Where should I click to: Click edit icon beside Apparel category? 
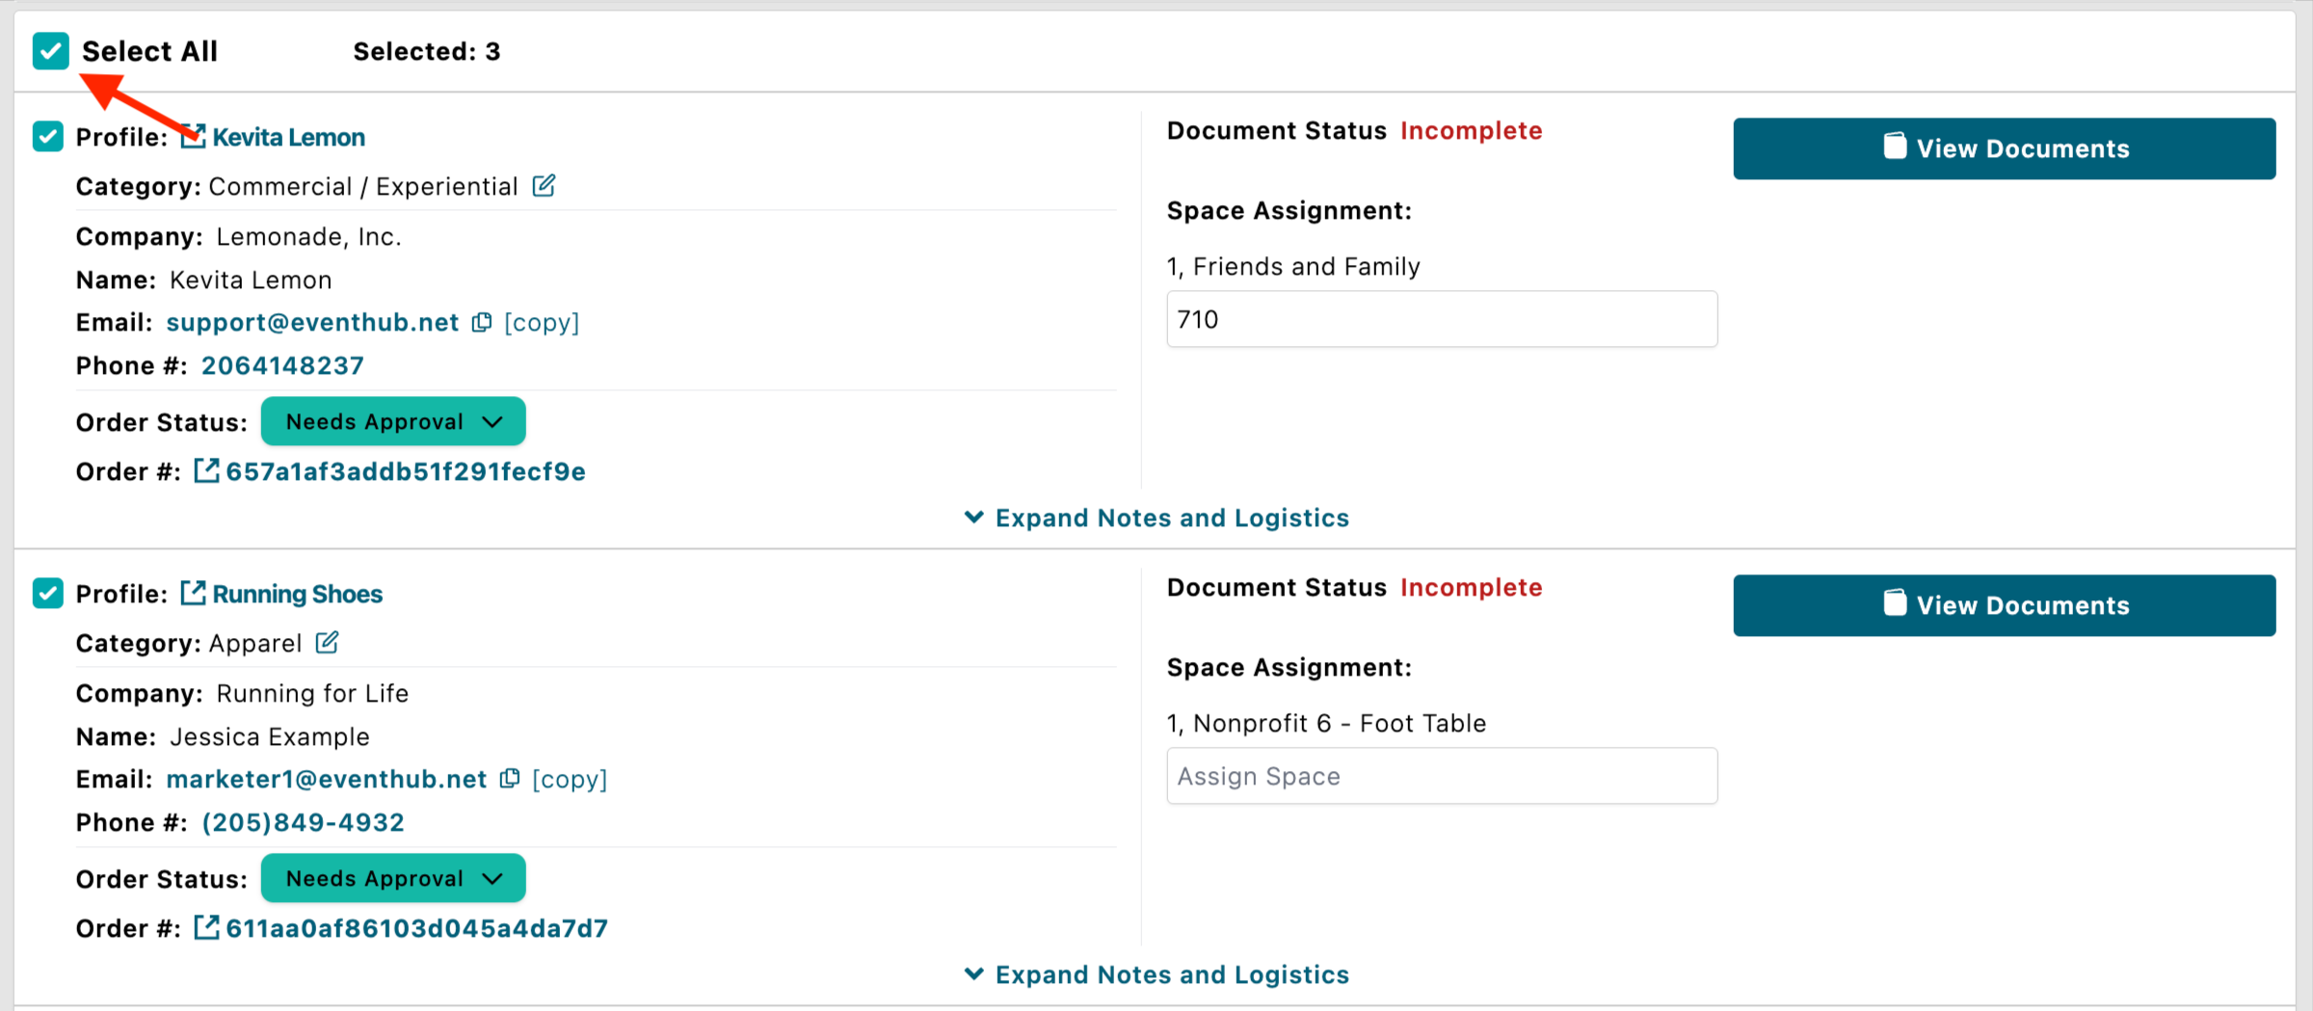[x=328, y=642]
